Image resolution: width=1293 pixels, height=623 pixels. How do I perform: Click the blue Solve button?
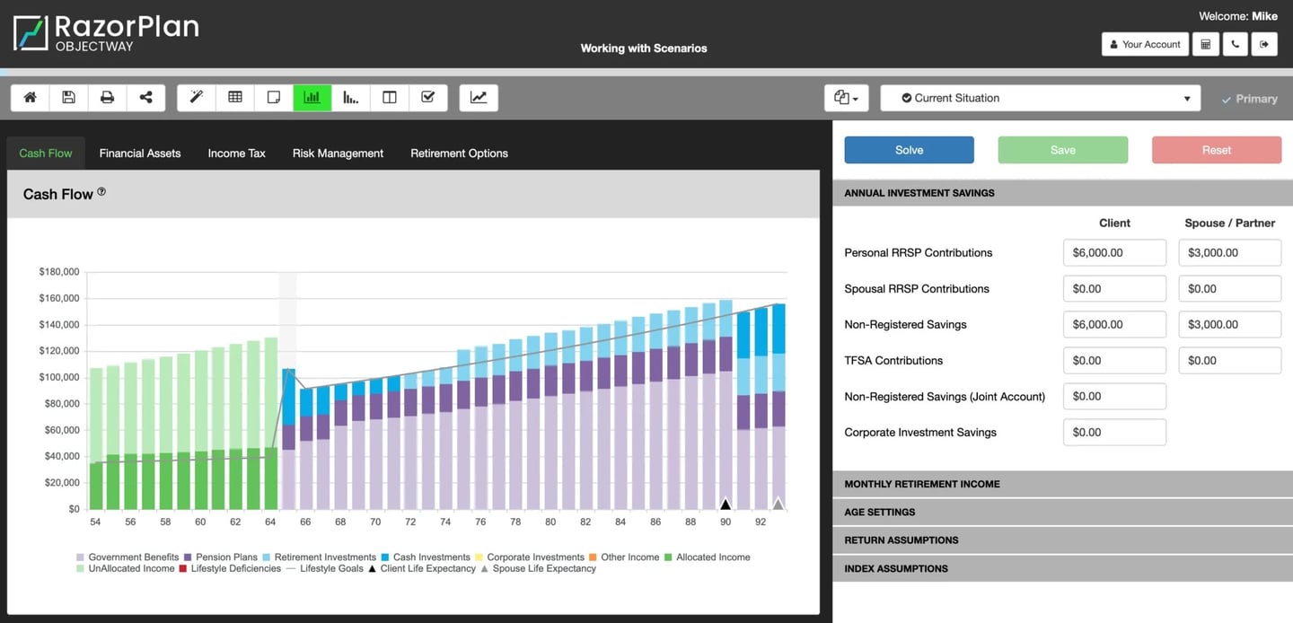coord(909,150)
